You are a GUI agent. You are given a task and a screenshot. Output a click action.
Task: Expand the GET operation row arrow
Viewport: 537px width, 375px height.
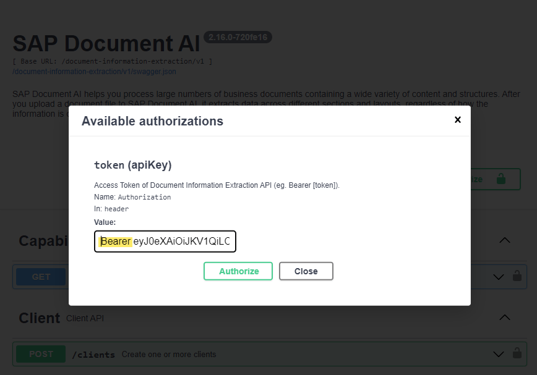point(498,277)
